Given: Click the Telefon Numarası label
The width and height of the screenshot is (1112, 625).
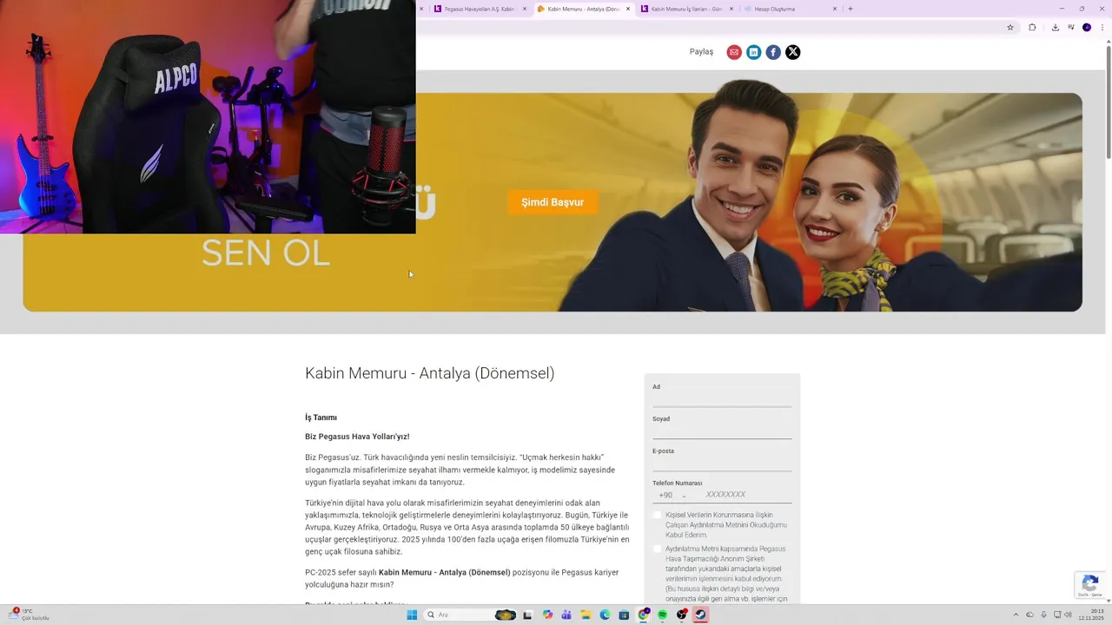Looking at the screenshot, I should (677, 483).
